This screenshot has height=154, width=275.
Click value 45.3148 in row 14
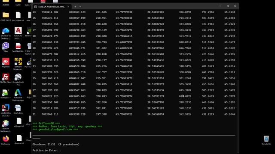point(229,12)
